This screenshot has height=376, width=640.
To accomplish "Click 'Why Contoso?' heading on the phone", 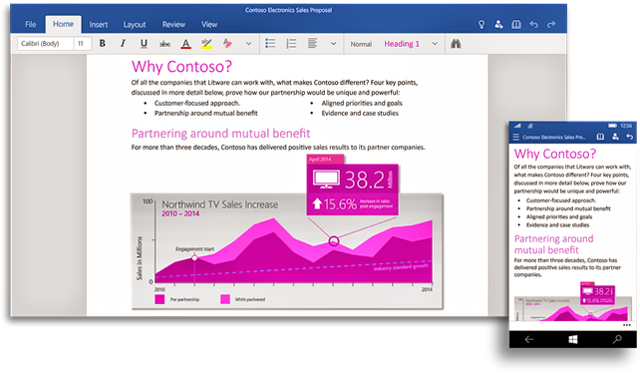I will pyautogui.click(x=555, y=154).
